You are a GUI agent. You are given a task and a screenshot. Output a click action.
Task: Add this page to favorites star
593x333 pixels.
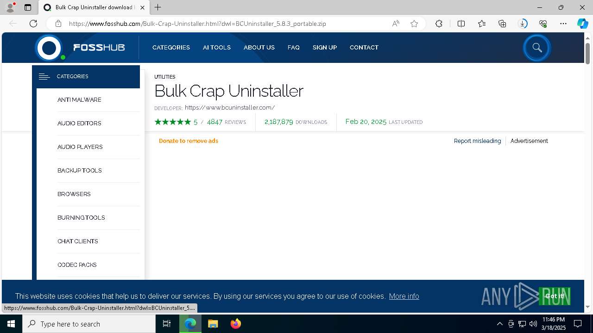[414, 24]
